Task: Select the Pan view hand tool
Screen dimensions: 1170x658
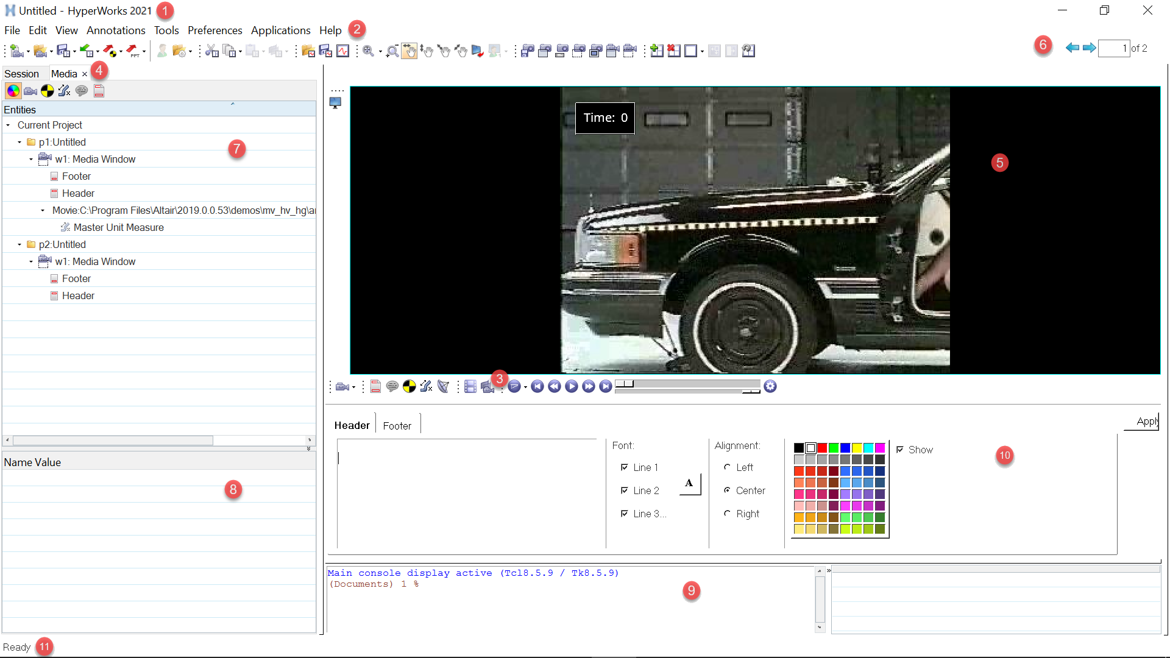Action: point(409,51)
